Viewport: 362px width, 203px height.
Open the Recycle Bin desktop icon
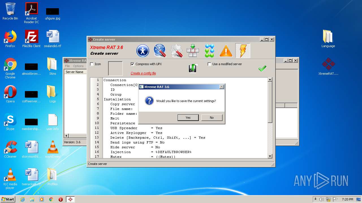(x=10, y=11)
